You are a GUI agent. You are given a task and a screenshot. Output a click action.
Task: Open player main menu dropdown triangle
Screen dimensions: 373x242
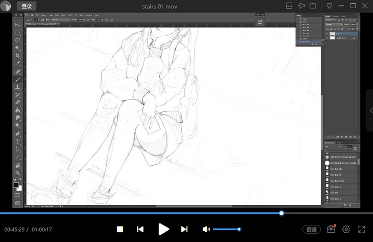(x=329, y=6)
